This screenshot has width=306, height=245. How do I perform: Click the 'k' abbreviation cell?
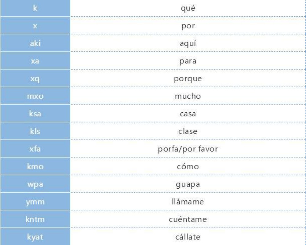35,8
